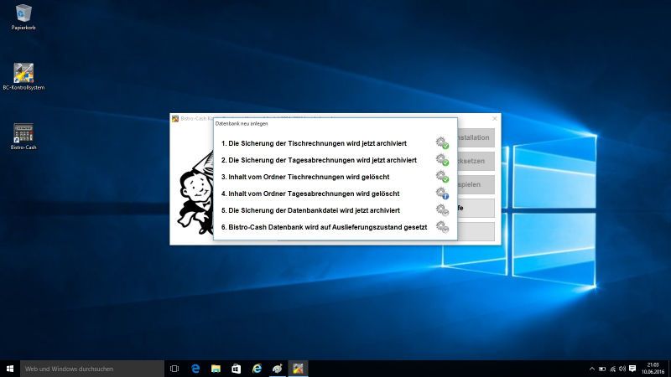The image size is (671, 377).
Task: Launch Internet Explorer from taskbar
Action: click(x=257, y=369)
